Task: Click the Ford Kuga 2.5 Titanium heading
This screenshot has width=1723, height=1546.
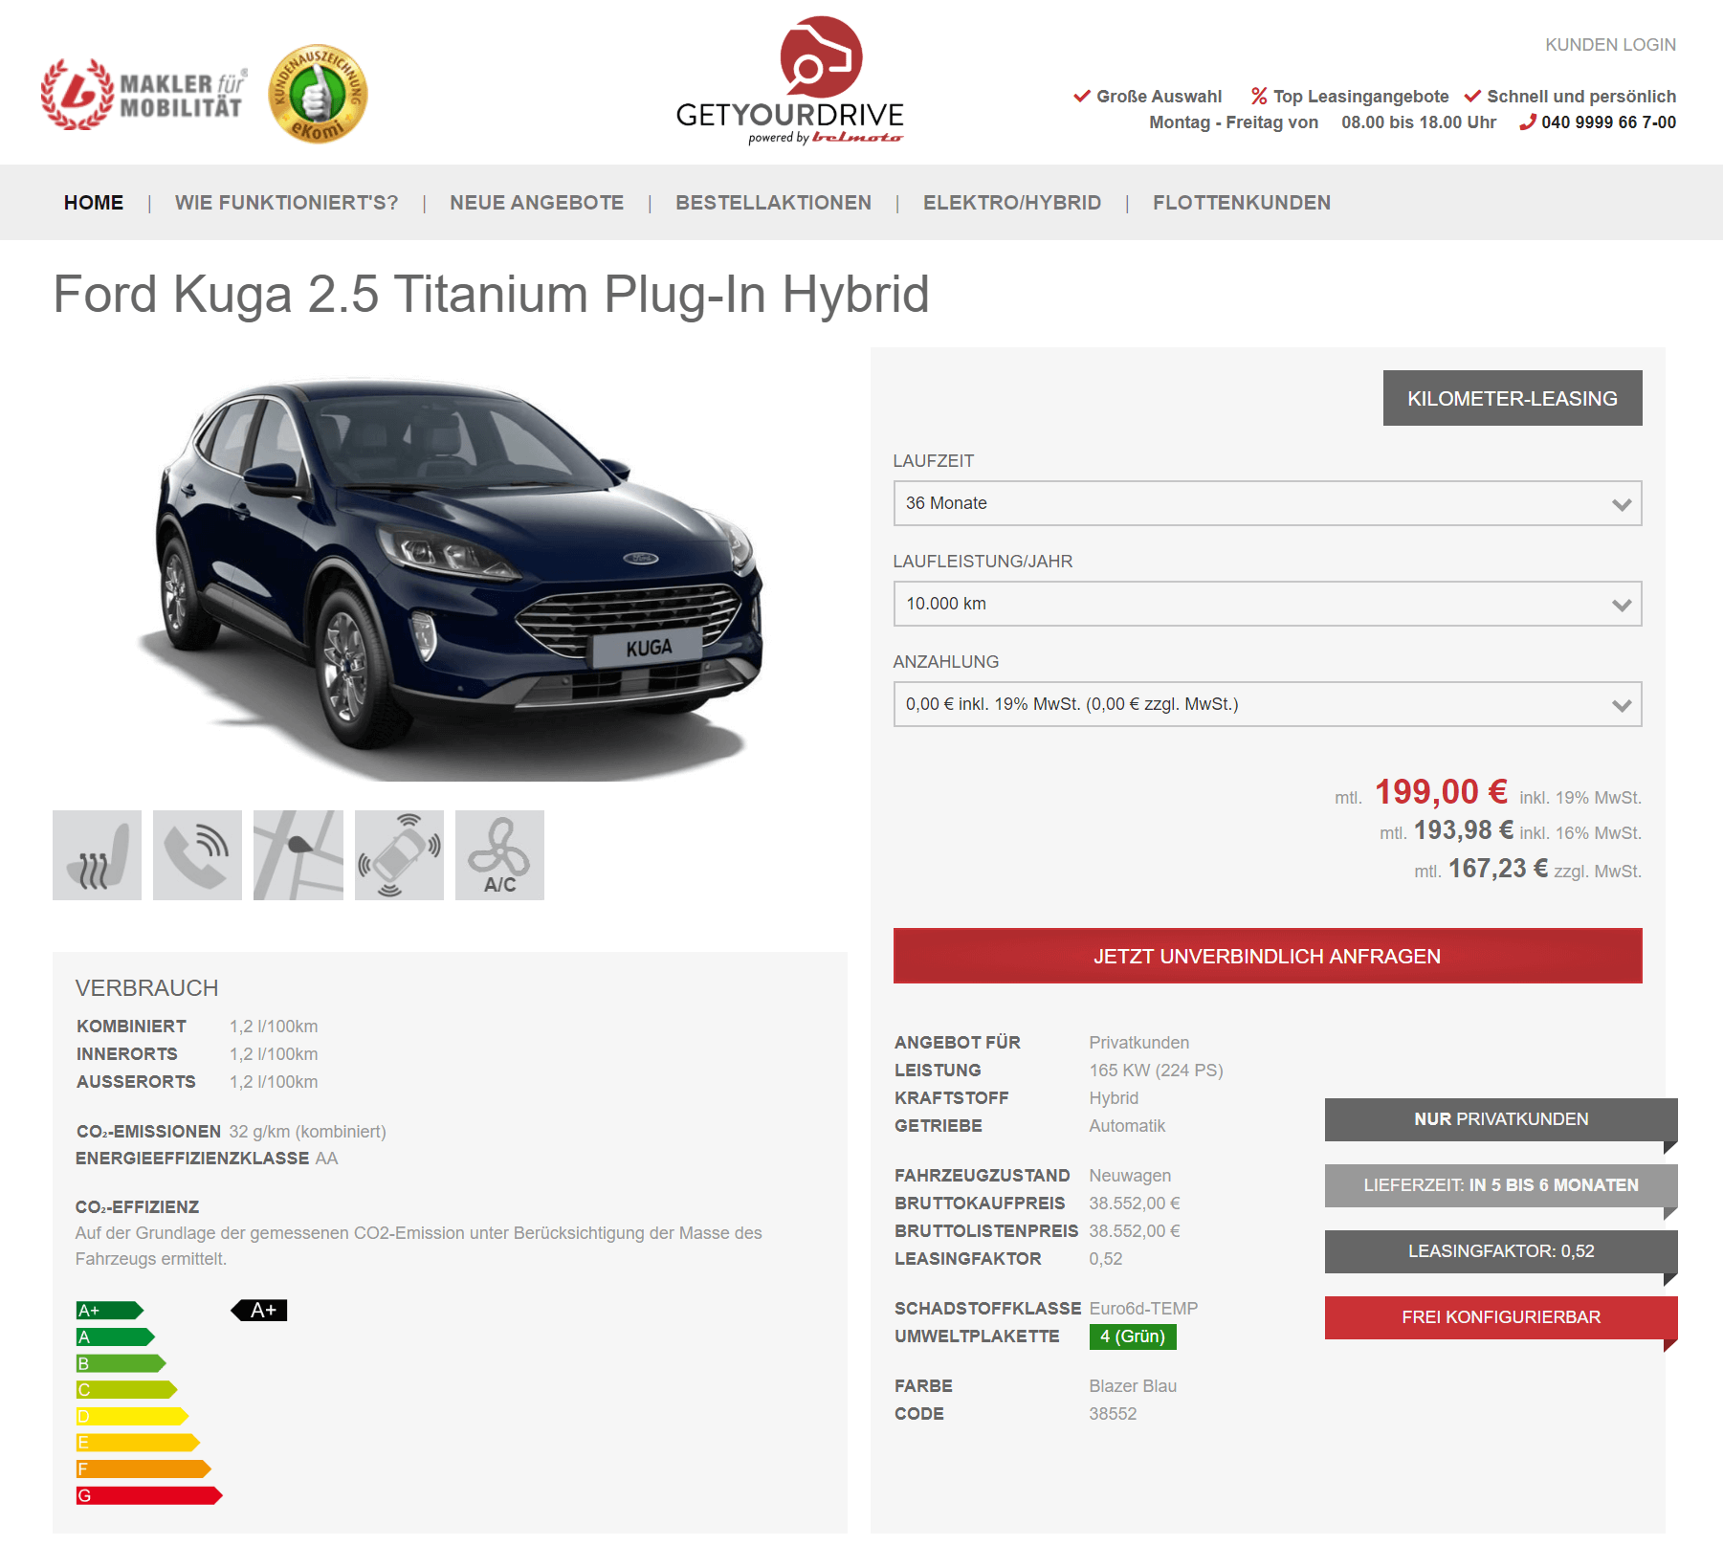Action: [x=491, y=294]
